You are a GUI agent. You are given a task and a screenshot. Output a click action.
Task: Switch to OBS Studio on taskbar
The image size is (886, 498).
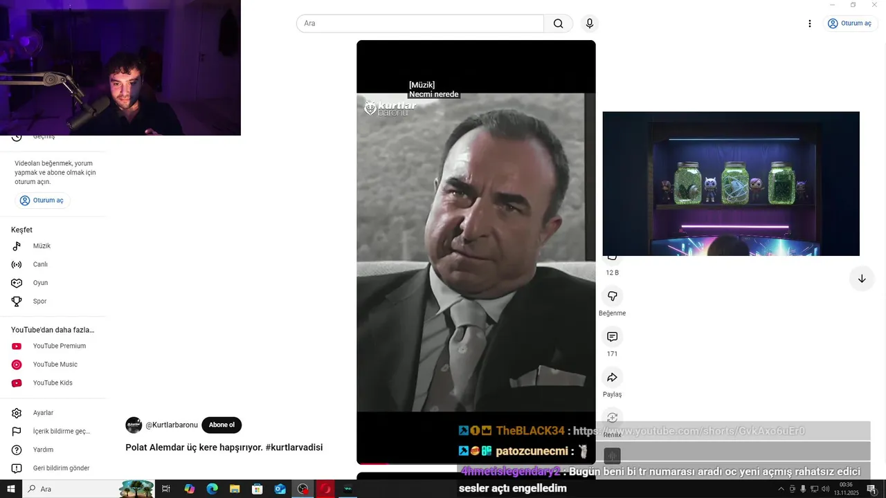point(302,489)
